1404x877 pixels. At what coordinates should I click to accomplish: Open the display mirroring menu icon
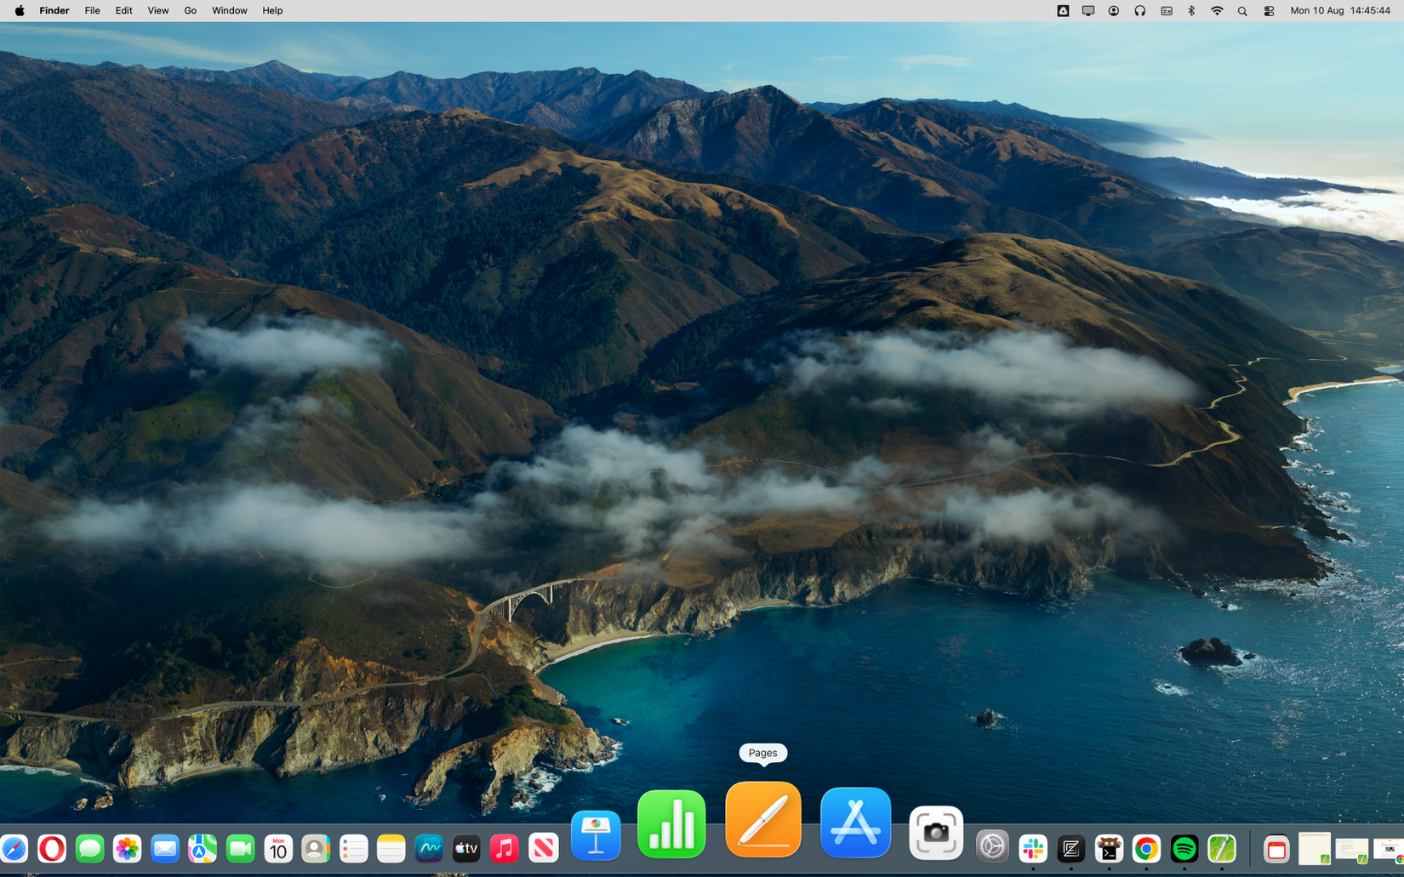1088,11
